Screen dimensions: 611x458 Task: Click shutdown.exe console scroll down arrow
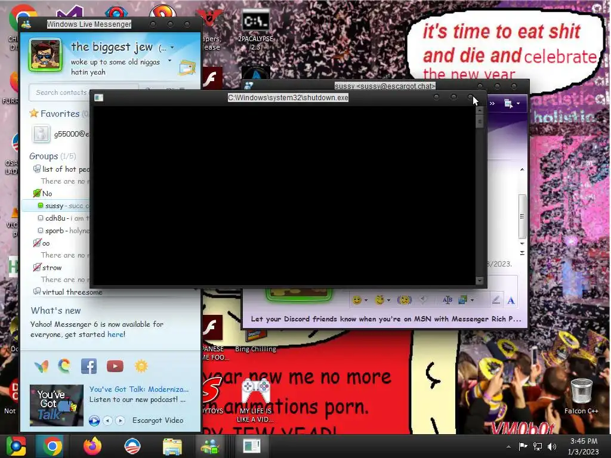click(x=480, y=280)
